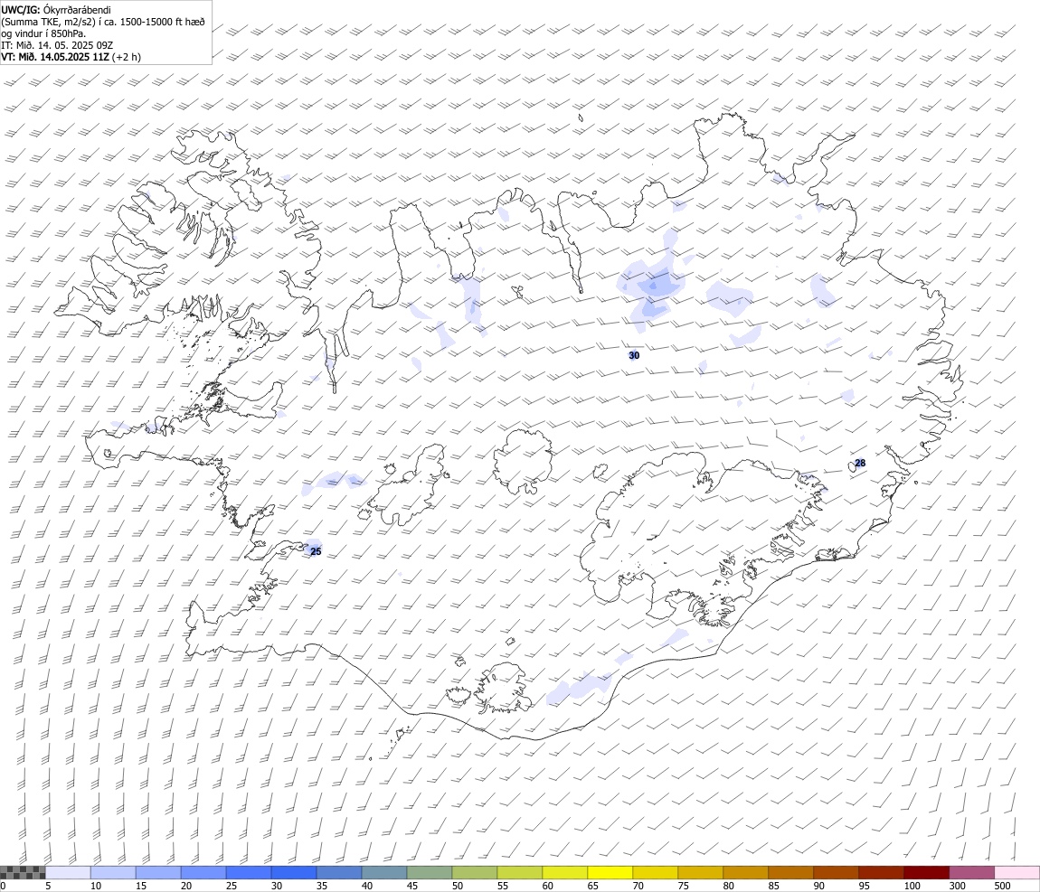Select the 60–65 bright yellow legend swatch
The image size is (1040, 892).
point(565,873)
